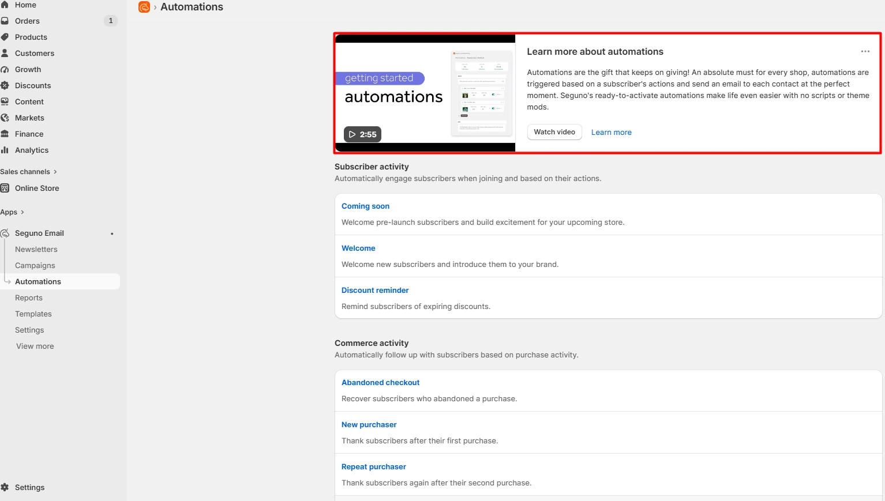885x501 pixels.
Task: Expand the Apps section
Action: tap(12, 212)
